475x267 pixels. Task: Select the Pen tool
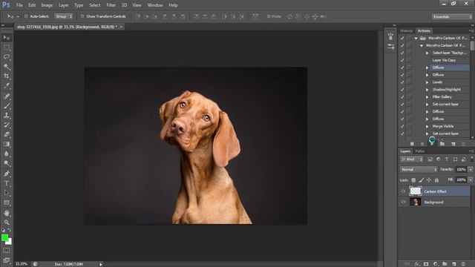[x=7, y=174]
